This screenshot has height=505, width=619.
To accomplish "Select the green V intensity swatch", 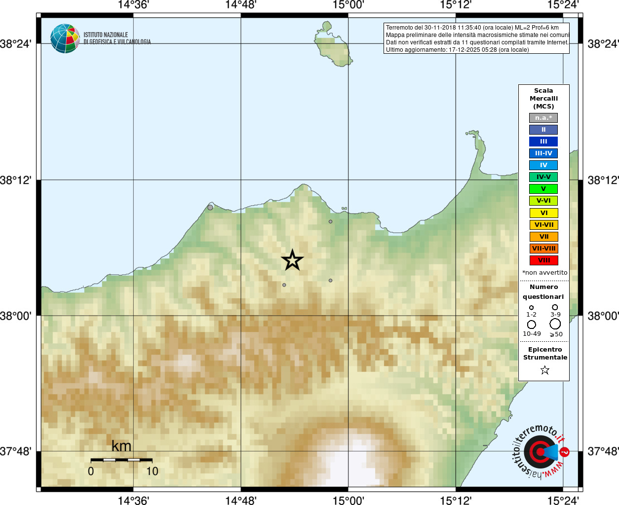I will pos(543,189).
